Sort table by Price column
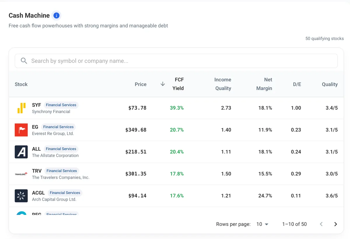Image resolution: width=350 pixels, height=239 pixels. [141, 84]
